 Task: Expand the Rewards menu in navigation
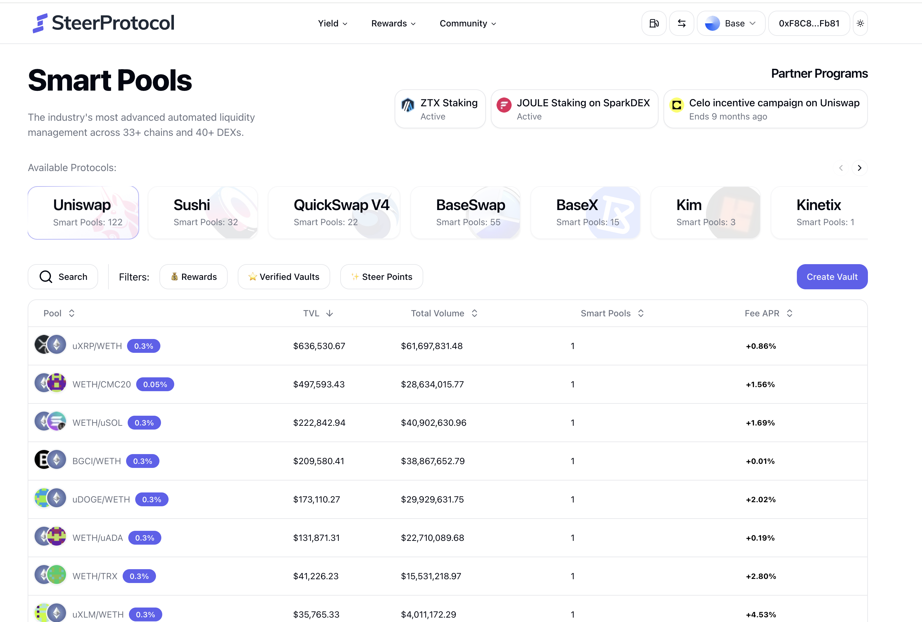coord(393,23)
